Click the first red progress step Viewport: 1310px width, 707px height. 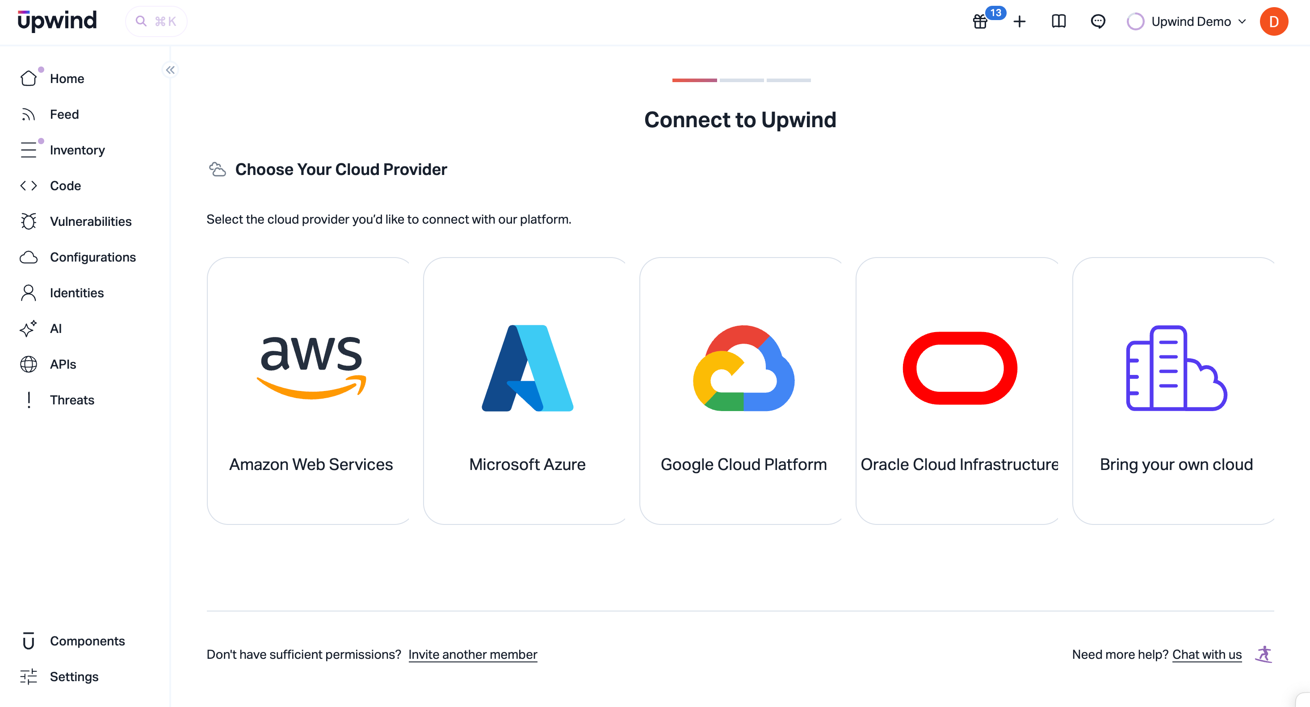point(695,80)
